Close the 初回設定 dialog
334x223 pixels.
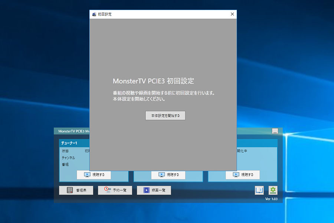tap(232, 14)
